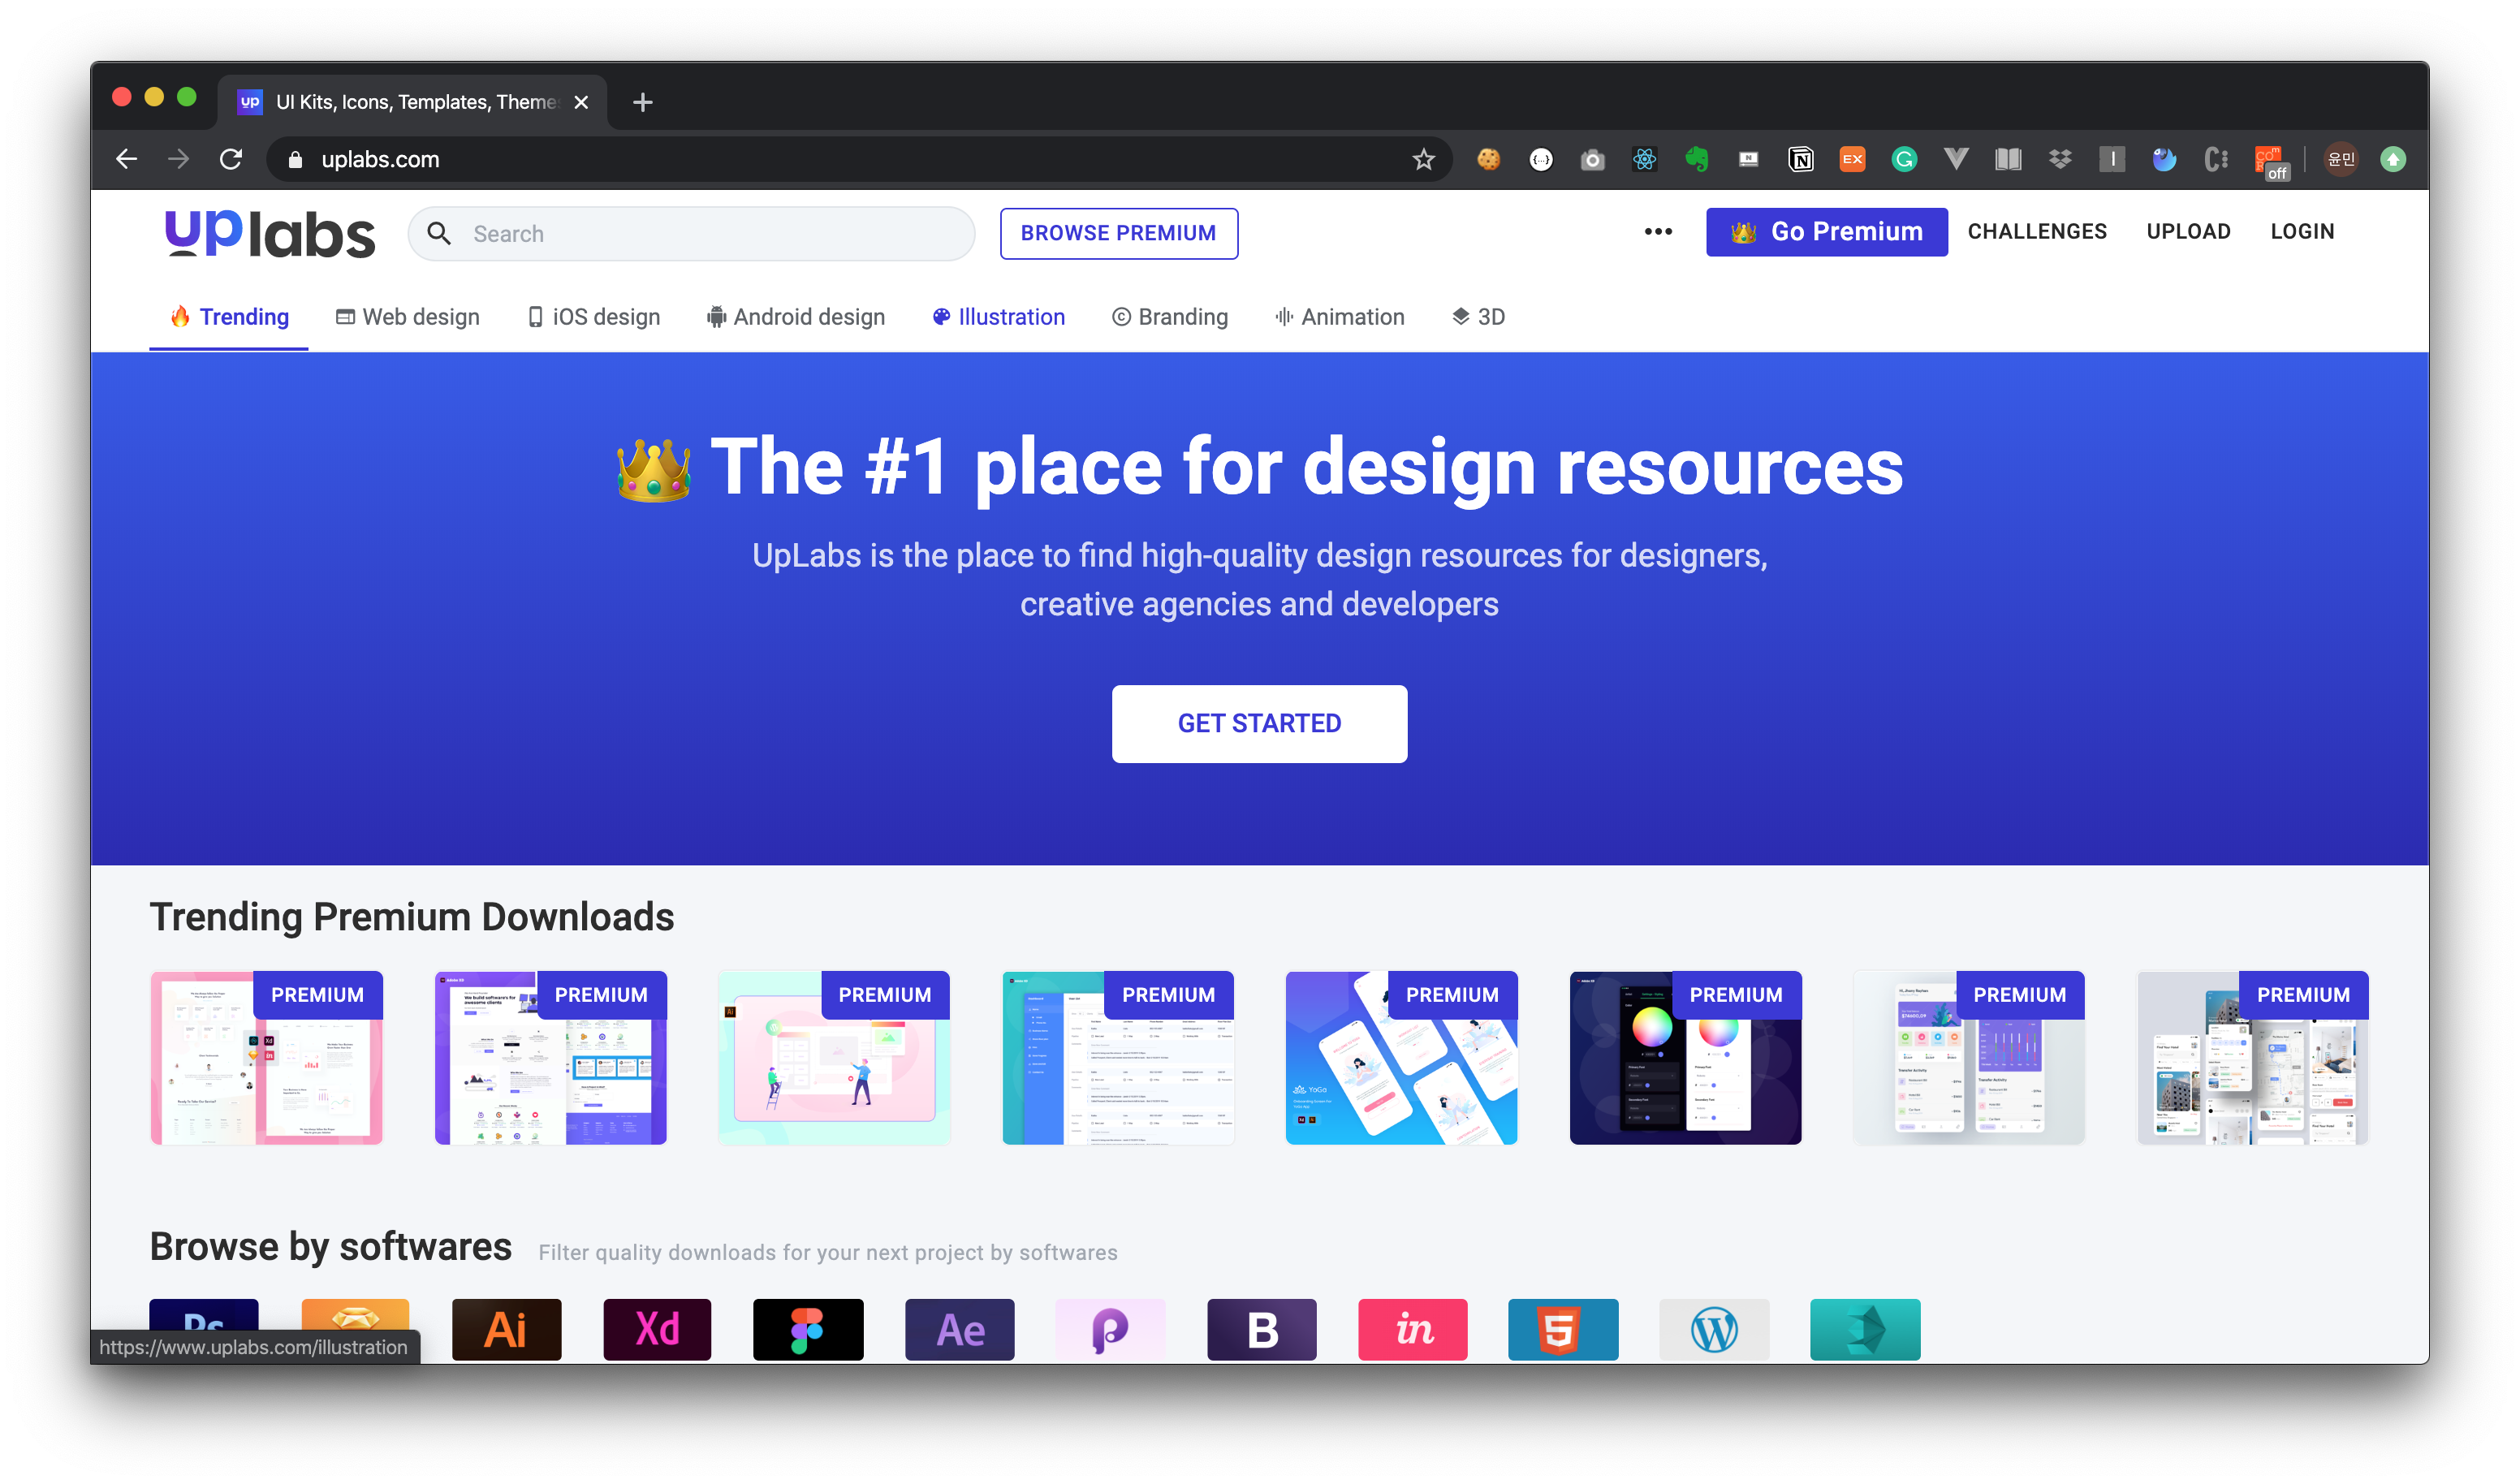Open the Chrome profile avatar menu
The width and height of the screenshot is (2520, 1484).
click(x=2340, y=159)
